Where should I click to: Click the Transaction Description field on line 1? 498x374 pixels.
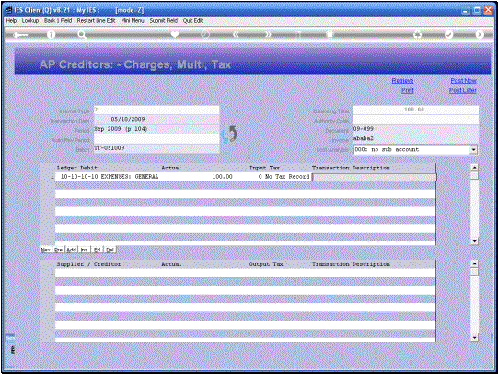tap(374, 177)
